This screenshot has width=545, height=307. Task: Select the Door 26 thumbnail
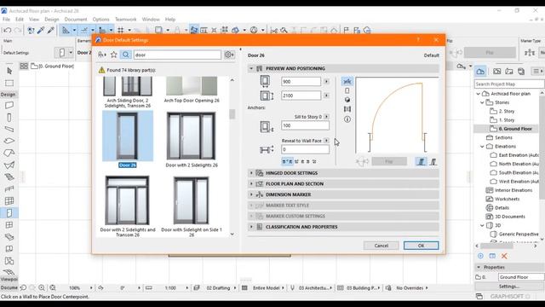128,136
